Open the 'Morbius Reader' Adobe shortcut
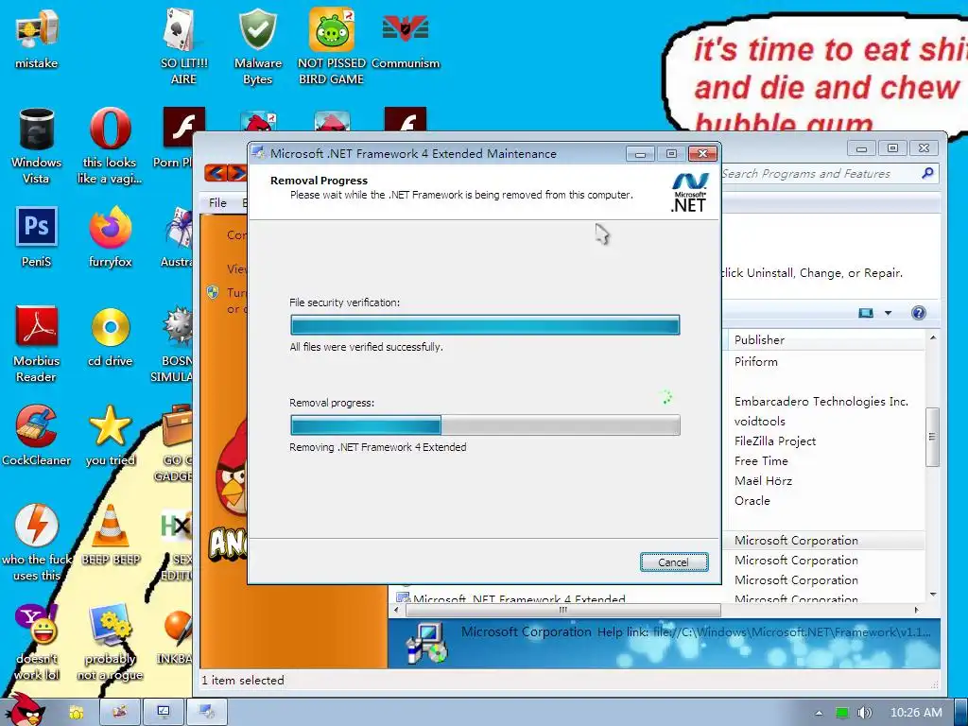Screen dimensions: 968x726 (x=37, y=344)
